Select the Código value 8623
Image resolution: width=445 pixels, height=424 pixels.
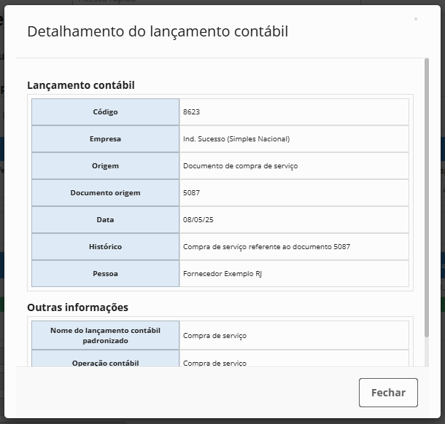coord(191,112)
